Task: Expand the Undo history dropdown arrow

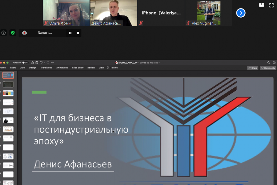Action: tap(44, 63)
